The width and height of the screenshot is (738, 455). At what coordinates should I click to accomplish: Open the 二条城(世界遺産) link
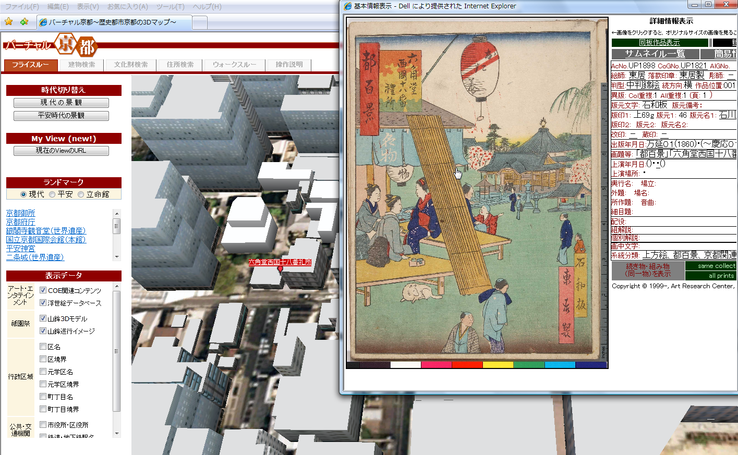[x=35, y=257]
